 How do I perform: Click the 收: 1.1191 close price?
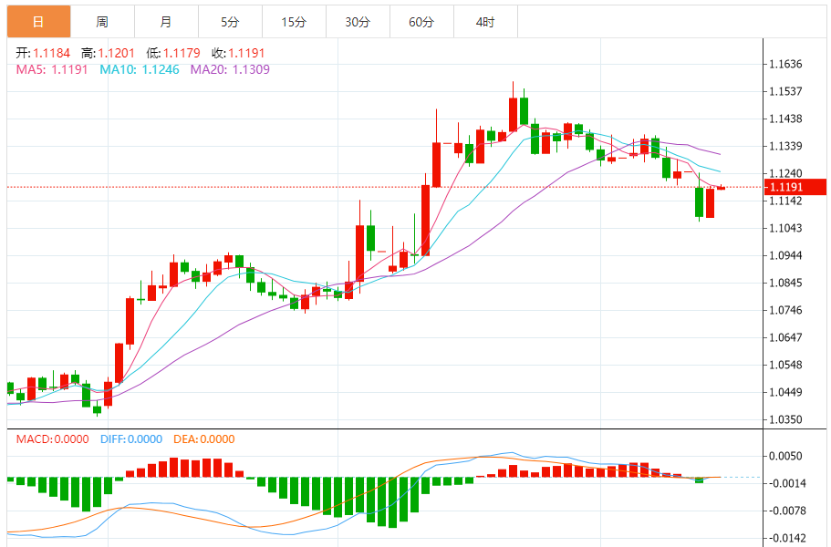(x=238, y=53)
